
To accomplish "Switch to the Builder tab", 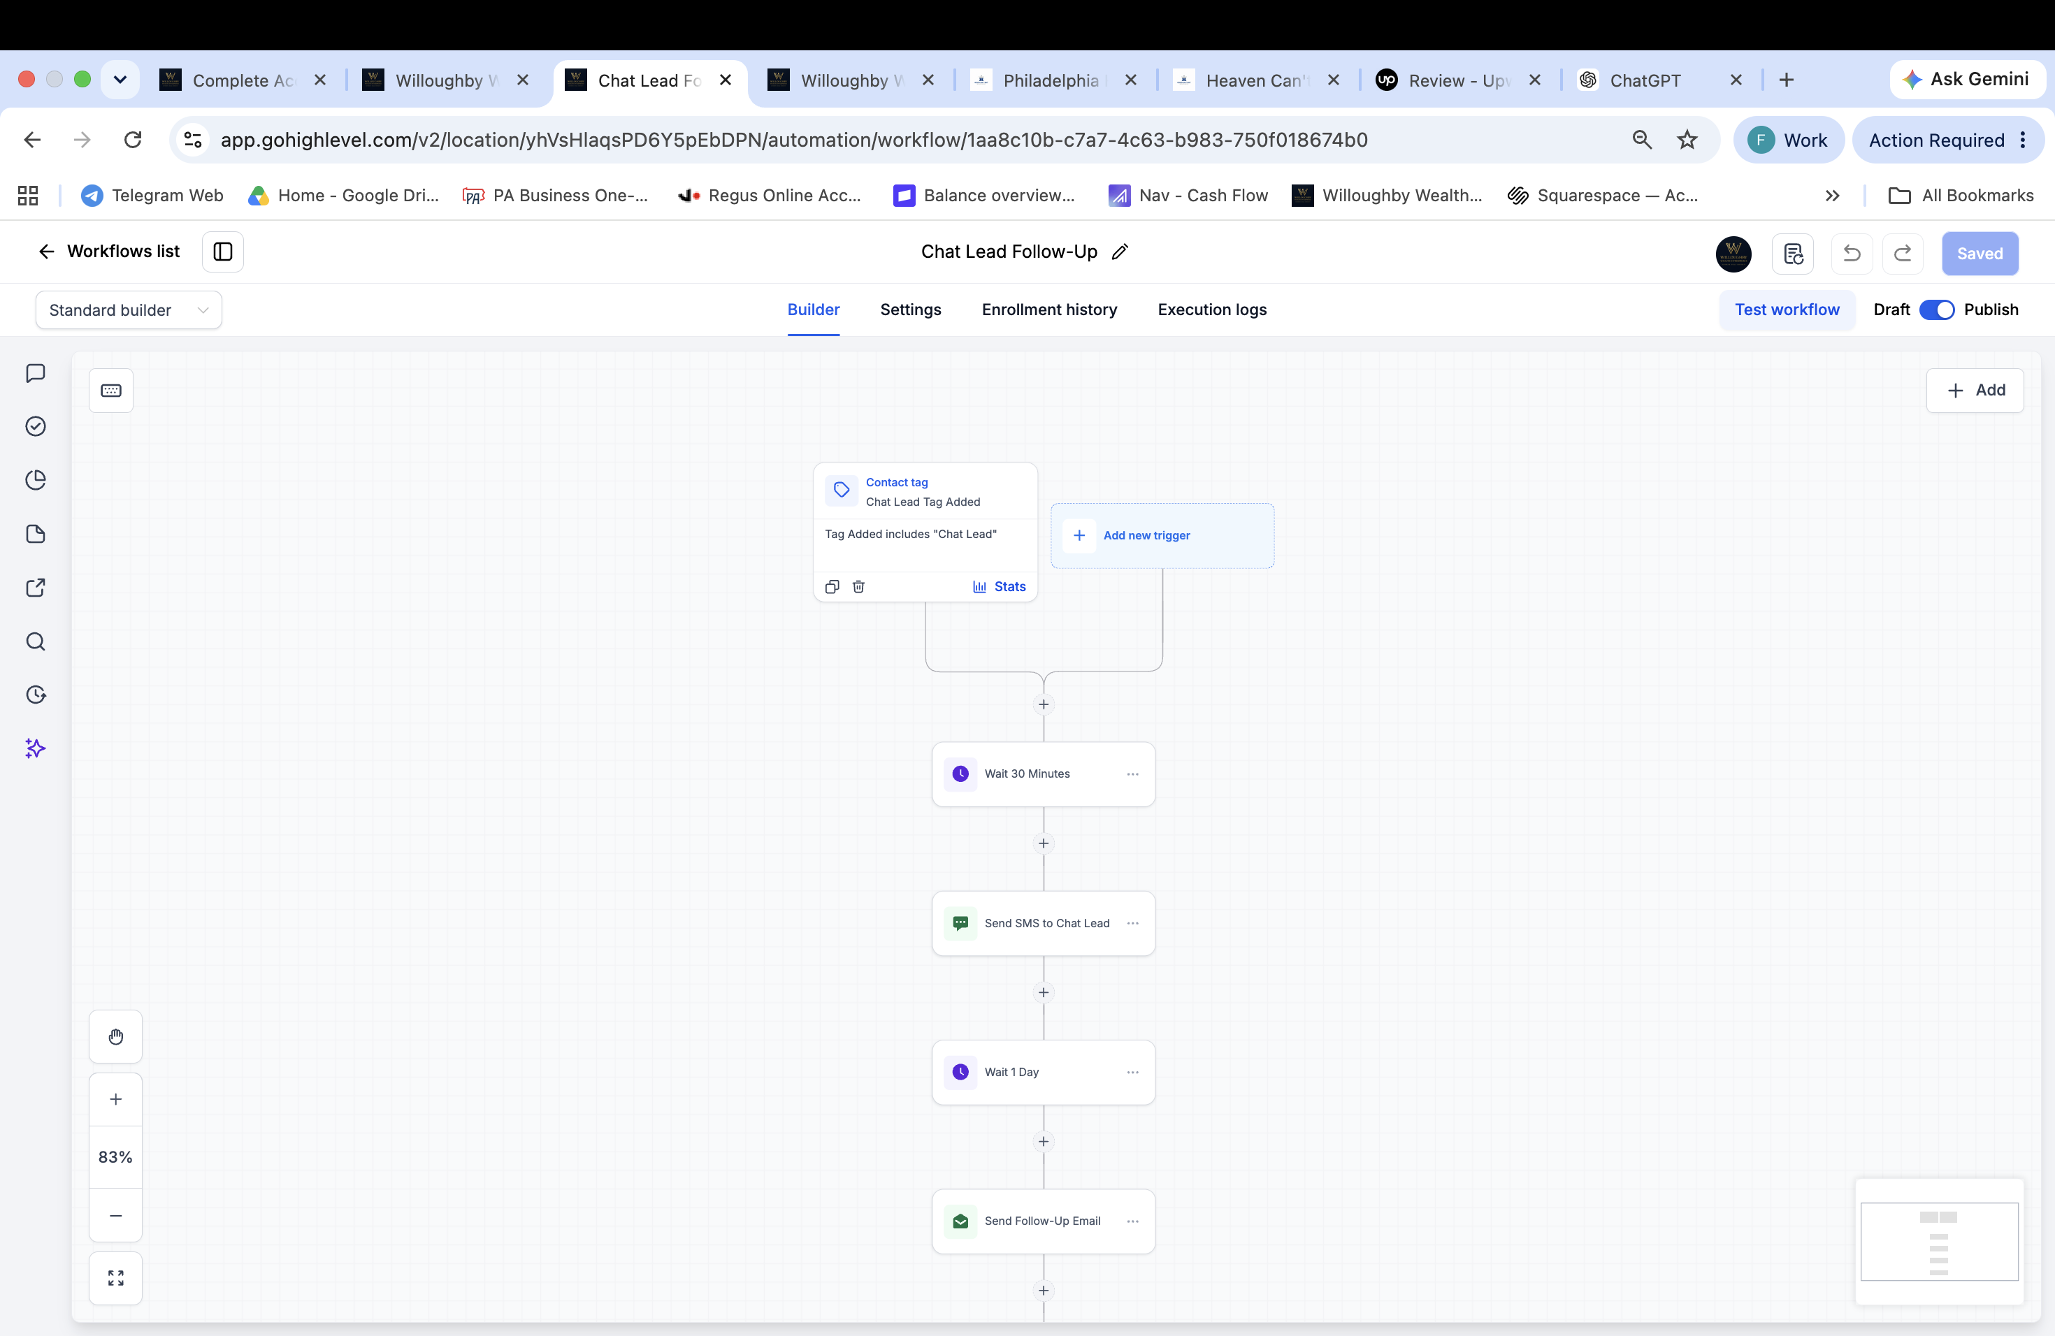I will 814,310.
